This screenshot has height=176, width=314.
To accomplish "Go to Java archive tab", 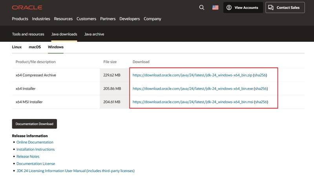I will point(94,34).
